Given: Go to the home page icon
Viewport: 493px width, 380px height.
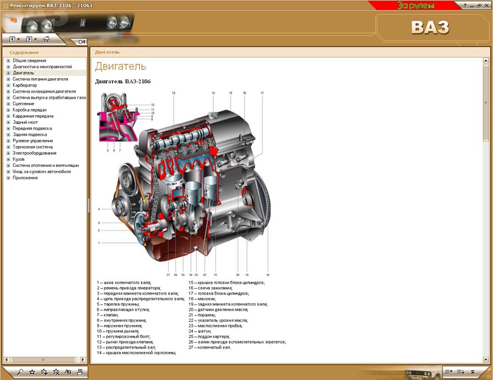Looking at the screenshot, I should (x=46, y=39).
